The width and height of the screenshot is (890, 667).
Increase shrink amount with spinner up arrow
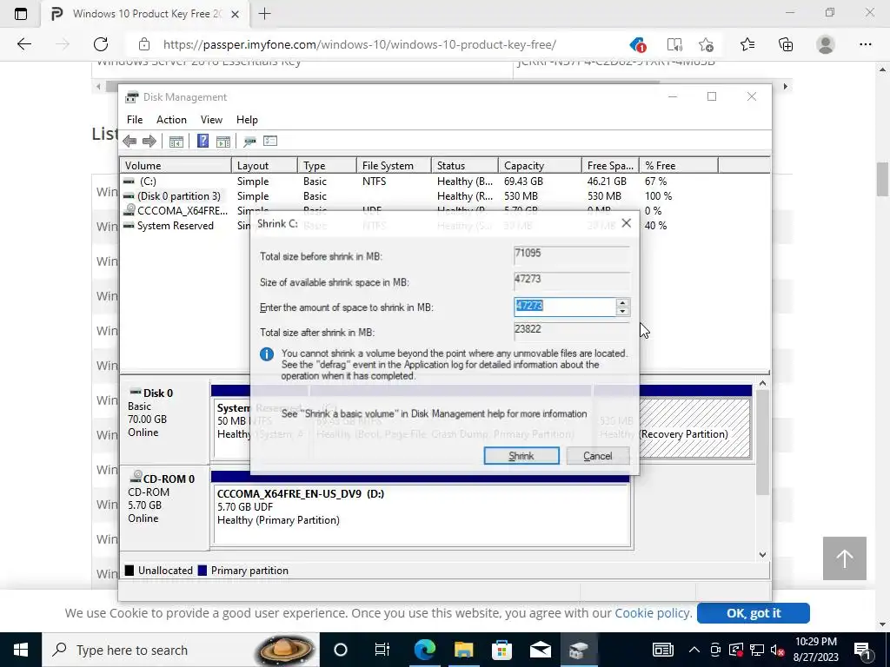(622, 302)
